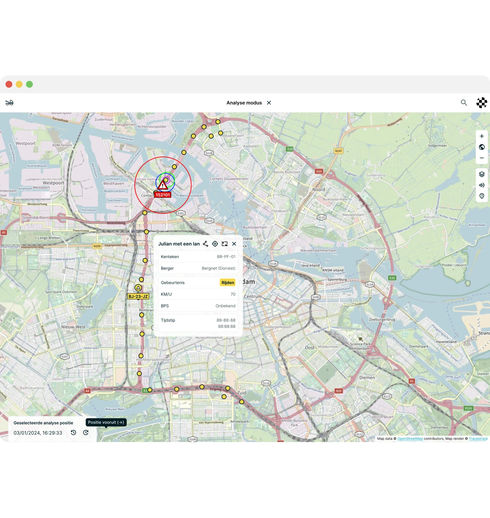This screenshot has height=518, width=490.
Task: Reset map view with globe icon
Action: pos(481,147)
